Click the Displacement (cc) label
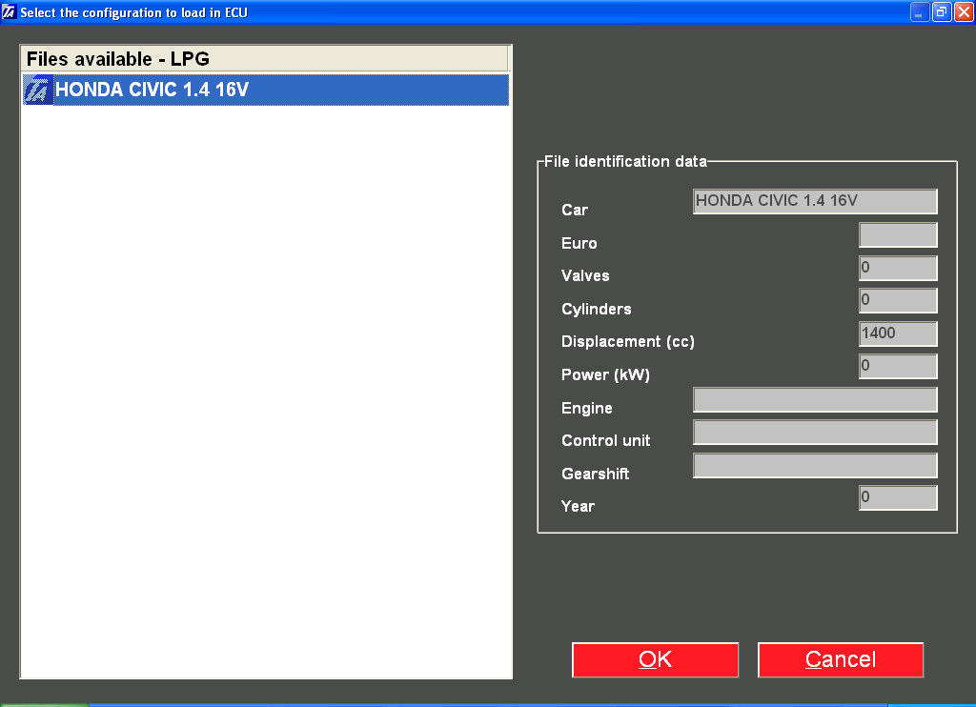Viewport: 976px width, 707px height. tap(627, 342)
